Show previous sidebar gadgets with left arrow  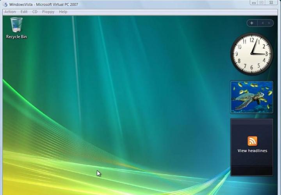262,23
